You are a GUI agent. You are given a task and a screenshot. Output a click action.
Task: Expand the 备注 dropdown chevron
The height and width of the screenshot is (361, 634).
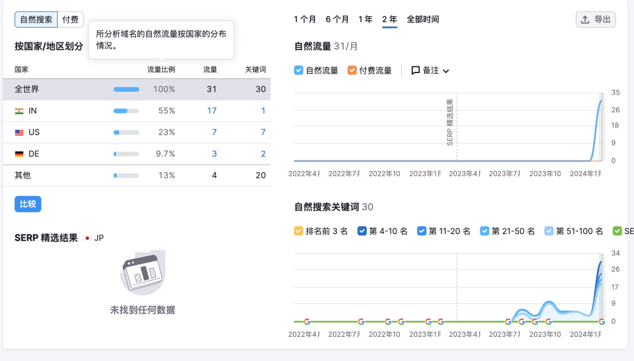point(446,71)
